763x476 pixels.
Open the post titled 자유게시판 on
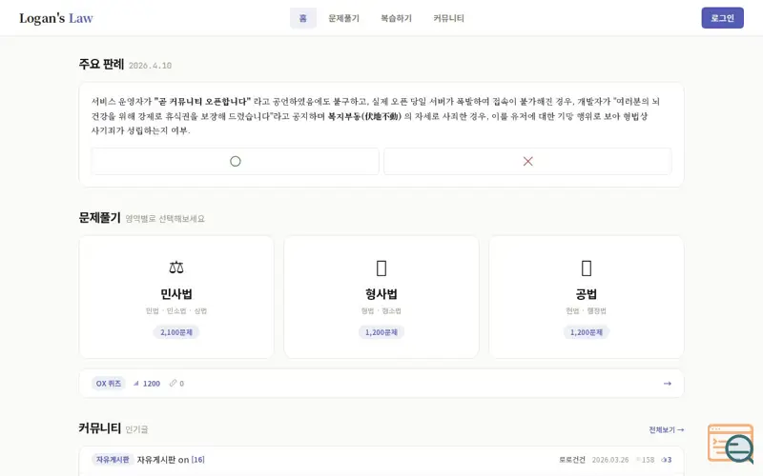163,460
